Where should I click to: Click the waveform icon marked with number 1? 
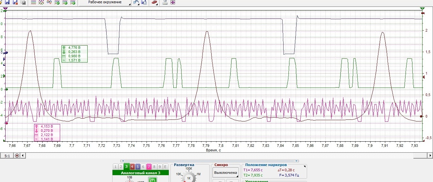(x=65, y=2)
